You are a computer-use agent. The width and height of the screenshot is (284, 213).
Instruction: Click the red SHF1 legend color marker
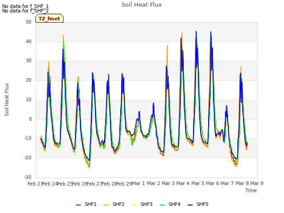[x=78, y=205]
